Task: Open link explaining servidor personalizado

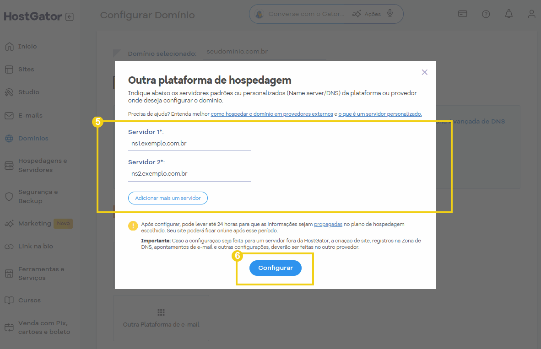Action: click(380, 114)
